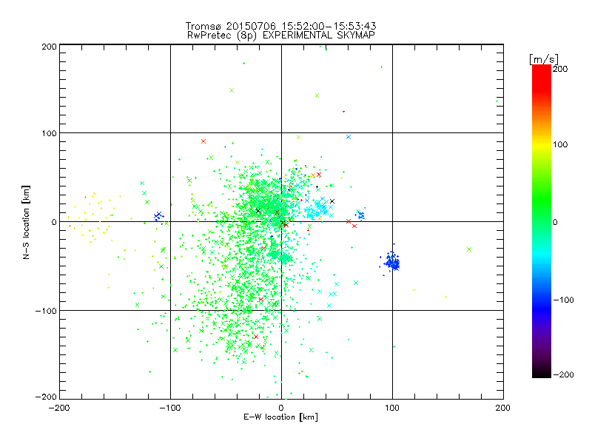Click the "100" tick label on the E-W axis

[x=392, y=408]
